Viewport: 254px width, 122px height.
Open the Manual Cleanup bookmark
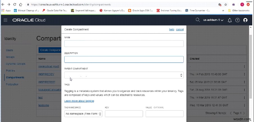[27, 10]
